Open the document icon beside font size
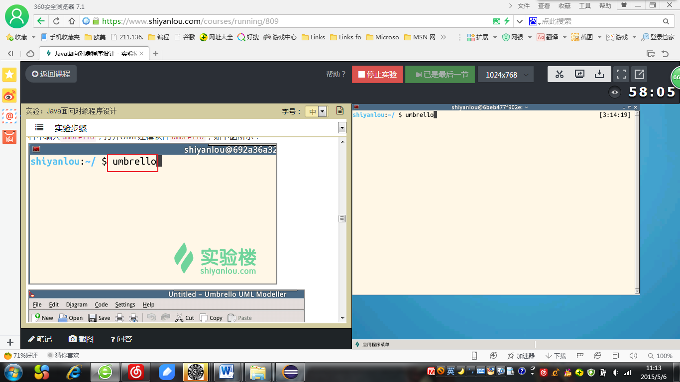680x382 pixels. click(x=340, y=111)
